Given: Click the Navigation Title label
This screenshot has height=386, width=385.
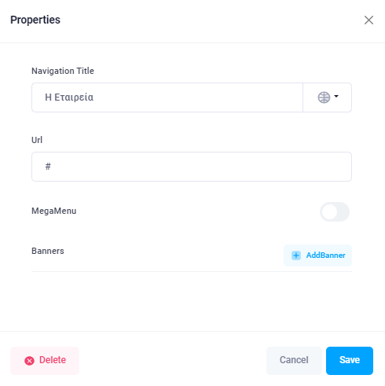Looking at the screenshot, I should tap(63, 71).
